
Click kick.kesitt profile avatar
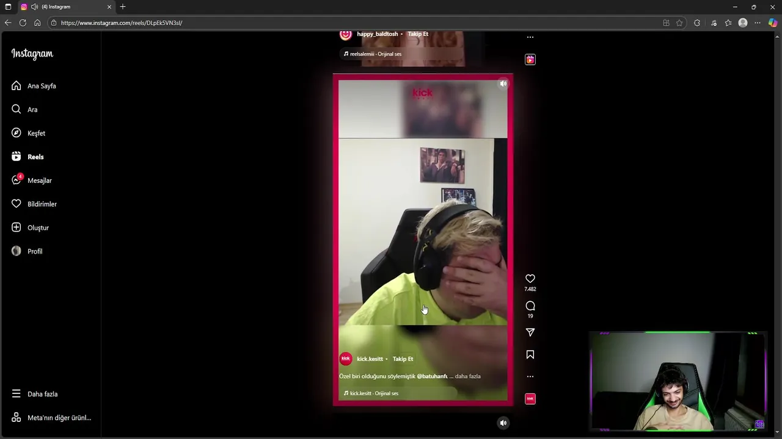click(x=346, y=359)
